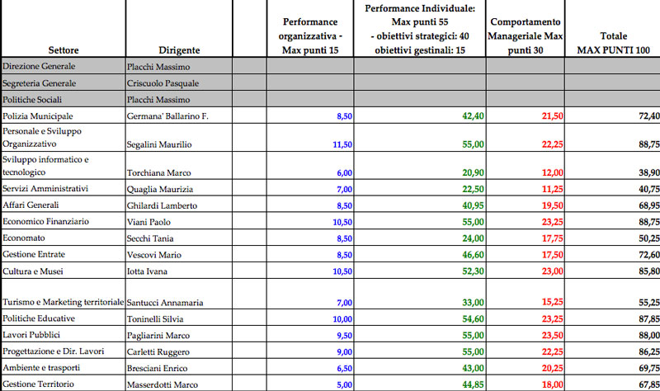The width and height of the screenshot is (660, 391).
Task: Select the 'Turismo e Marketing territoriale' cell
Action: click(x=63, y=303)
